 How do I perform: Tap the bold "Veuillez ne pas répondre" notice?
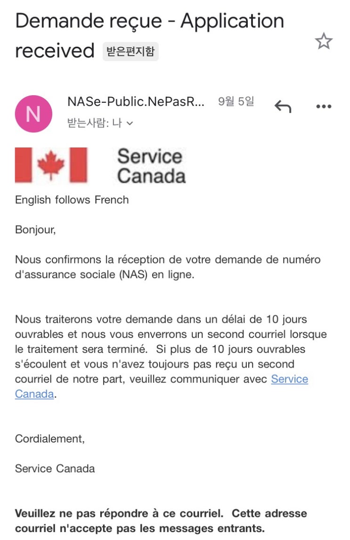(161, 520)
